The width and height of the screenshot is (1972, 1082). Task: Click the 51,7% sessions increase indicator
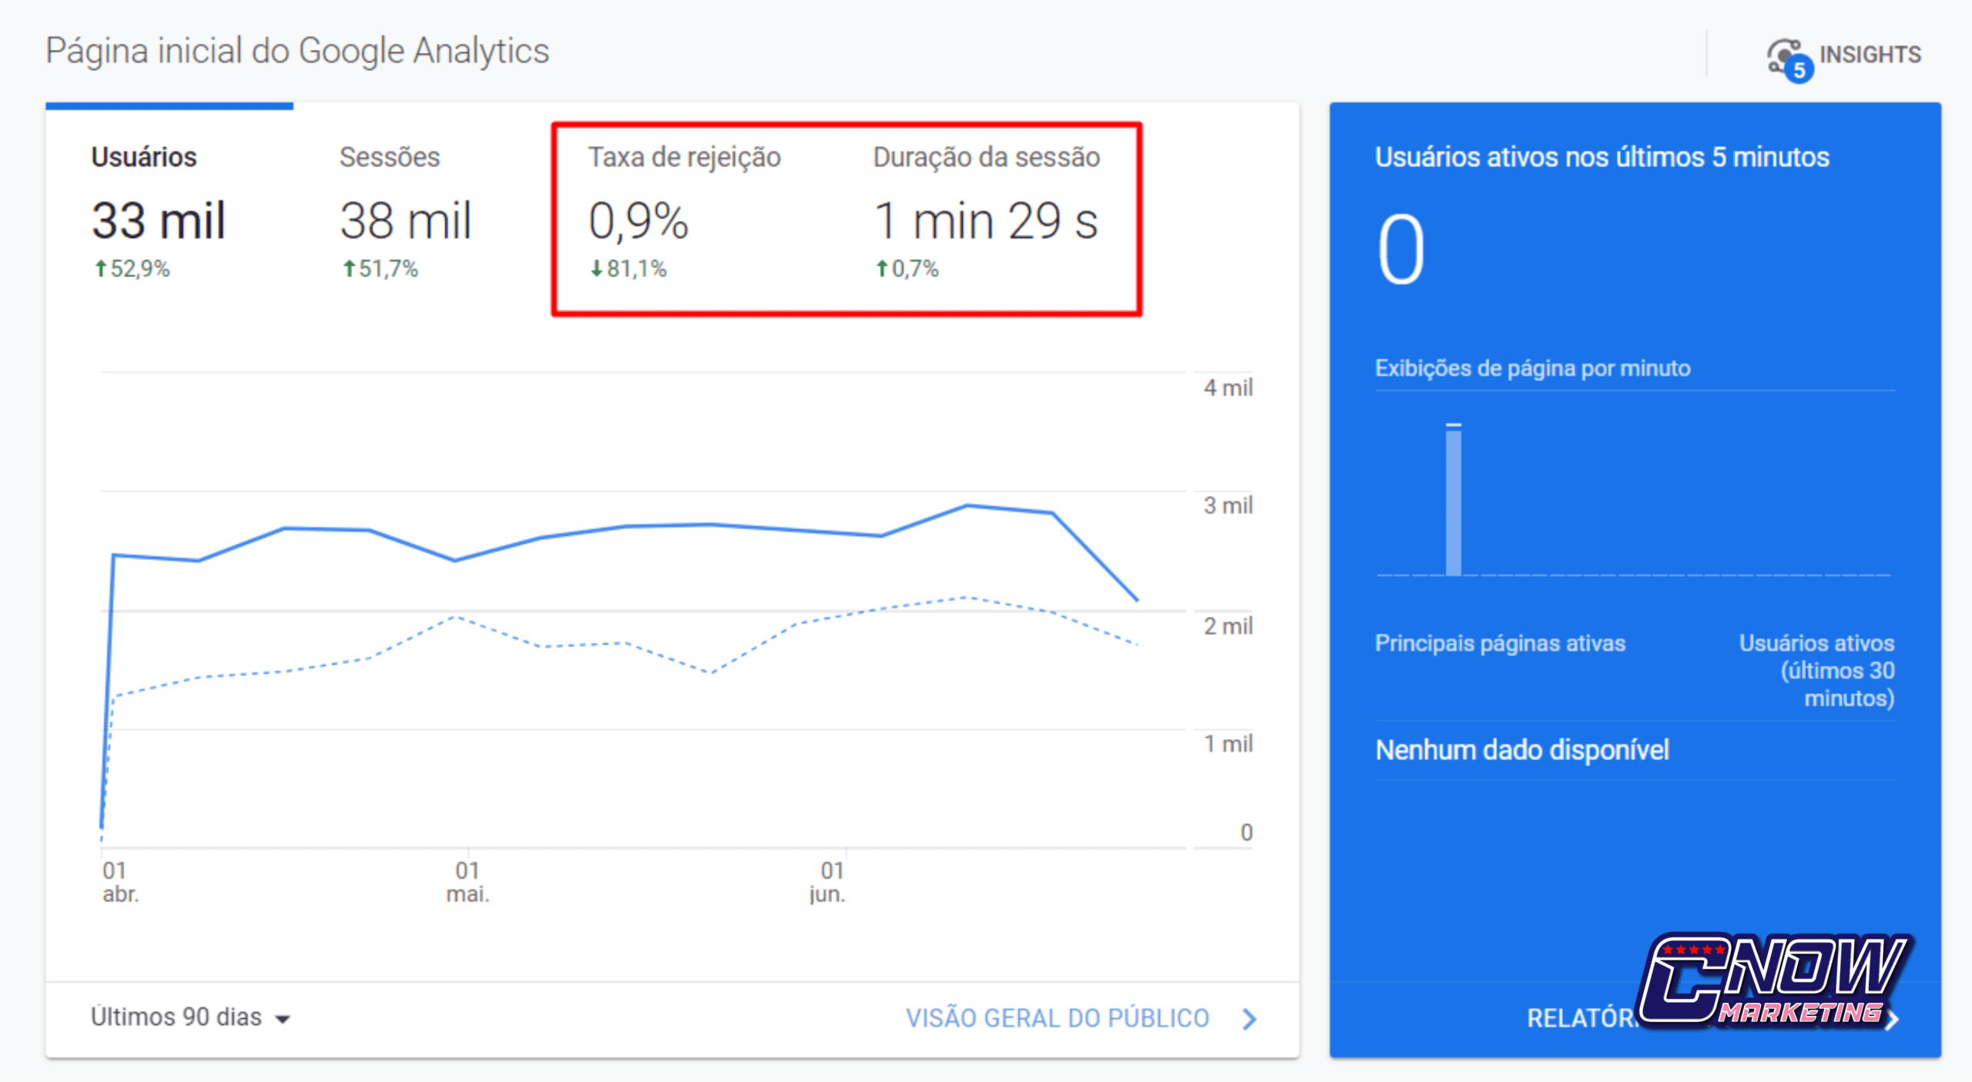[x=380, y=269]
